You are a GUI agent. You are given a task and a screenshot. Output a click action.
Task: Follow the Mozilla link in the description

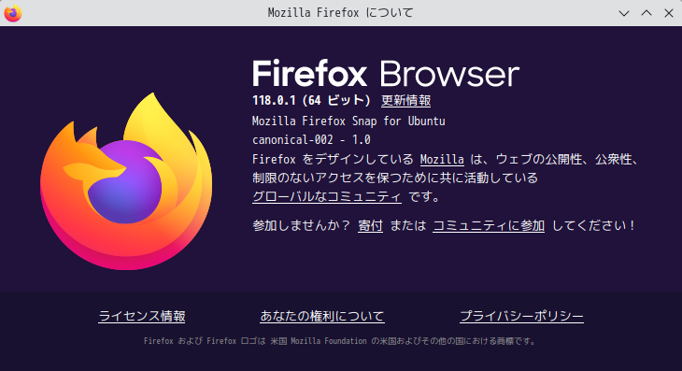click(442, 159)
